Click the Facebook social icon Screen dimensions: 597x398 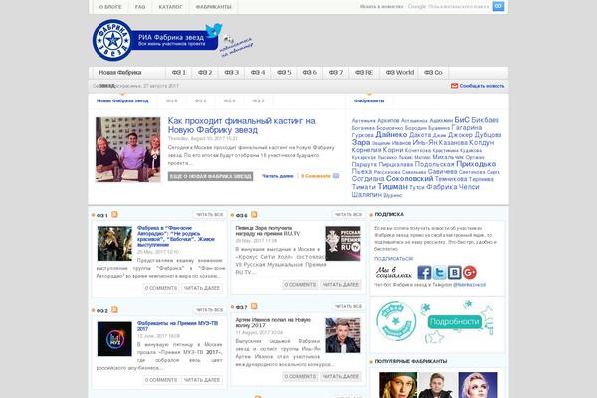pyautogui.click(x=424, y=272)
